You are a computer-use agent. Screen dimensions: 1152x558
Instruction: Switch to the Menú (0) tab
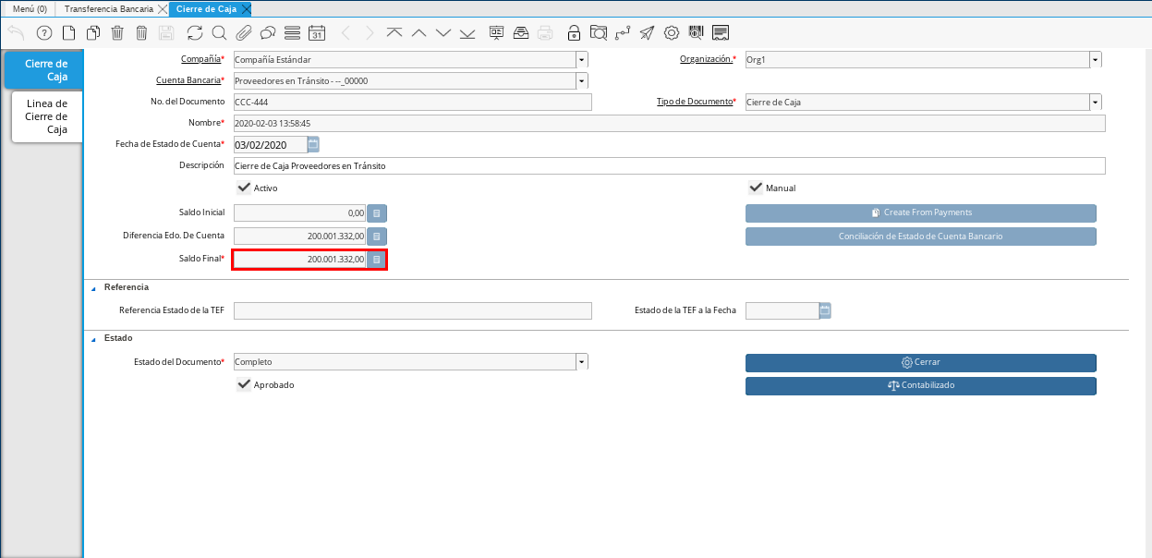click(29, 8)
